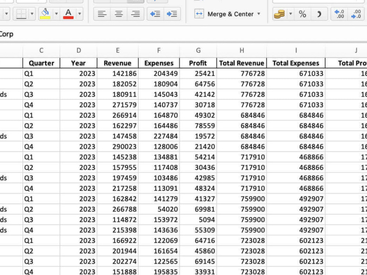
Task: Select revenue cell 266788
Action: [117, 209]
